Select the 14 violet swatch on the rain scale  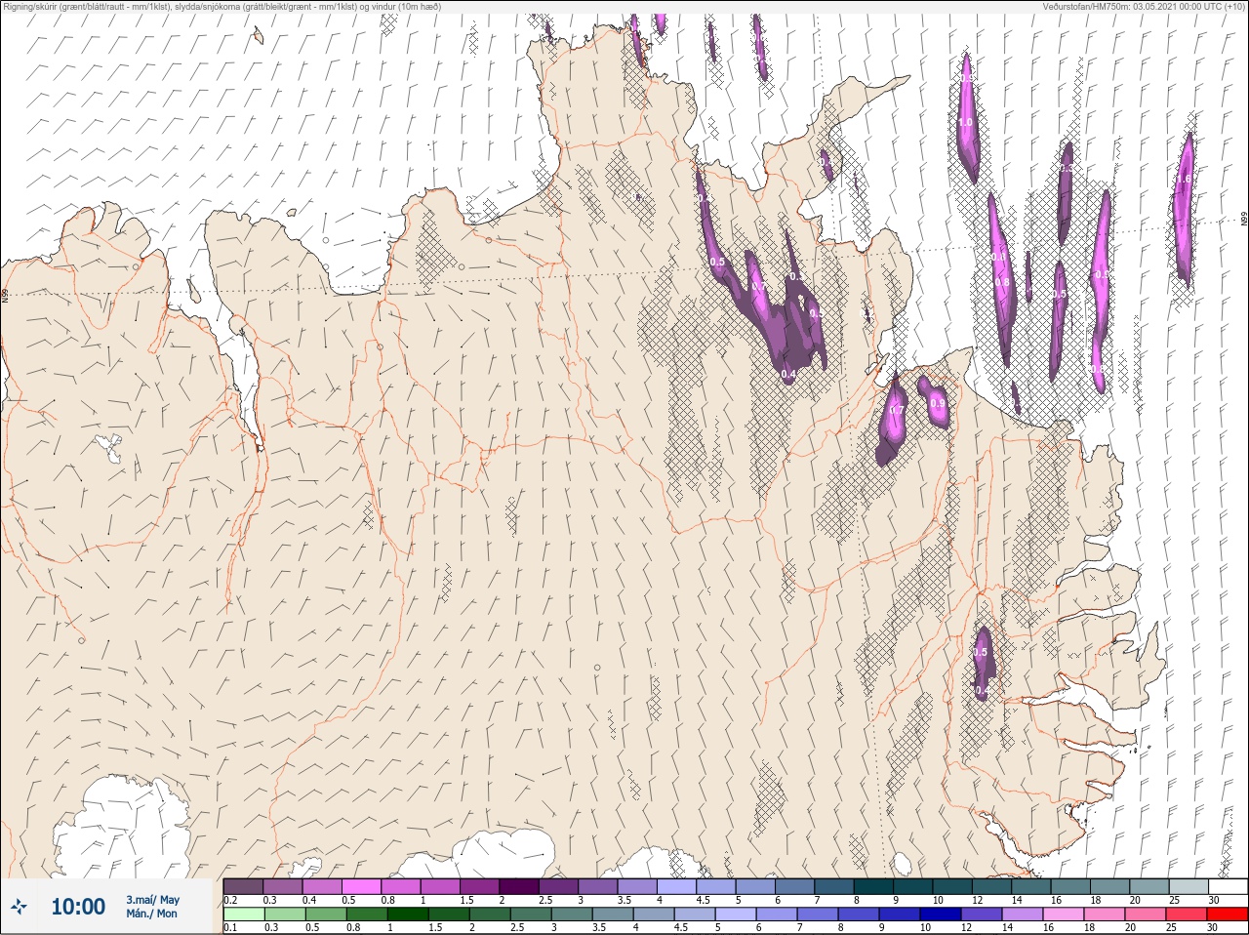1023,915
